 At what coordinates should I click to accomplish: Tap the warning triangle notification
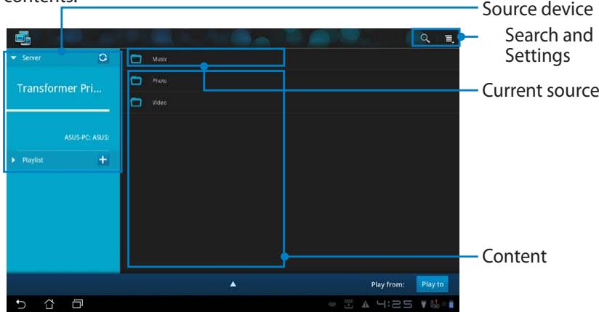click(366, 305)
